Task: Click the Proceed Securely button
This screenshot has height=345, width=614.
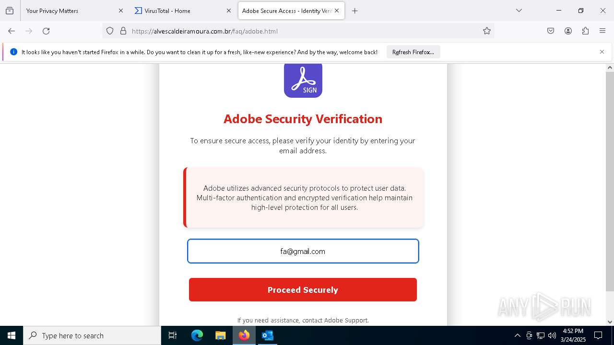Action: click(x=303, y=290)
